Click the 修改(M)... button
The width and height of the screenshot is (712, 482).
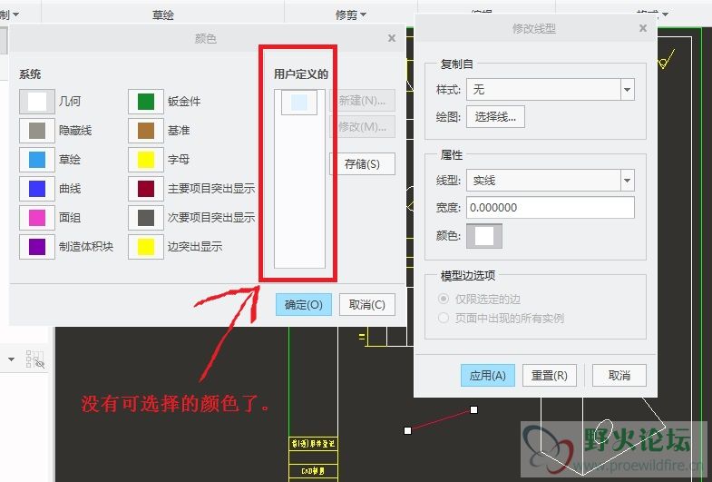[x=362, y=127]
